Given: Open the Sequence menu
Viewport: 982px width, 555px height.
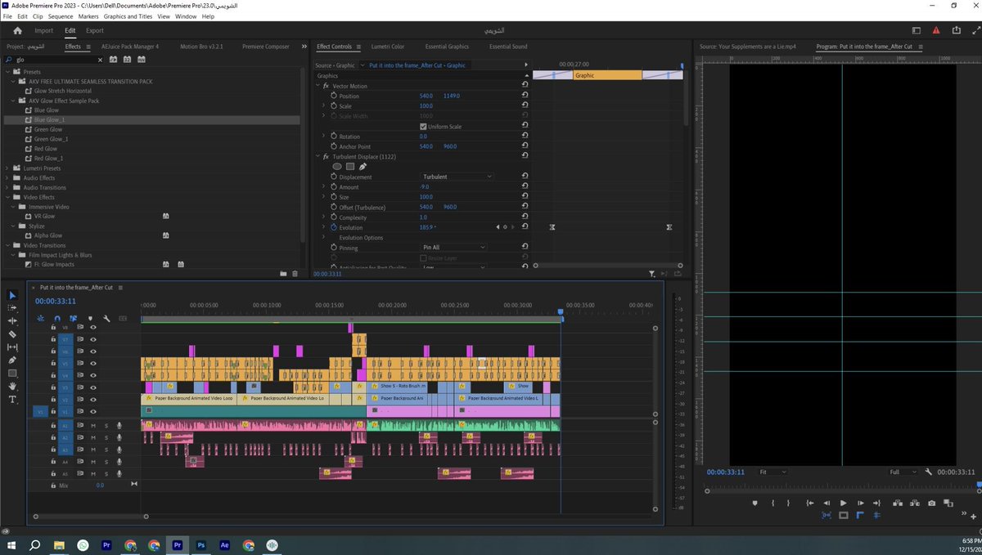Looking at the screenshot, I should (x=60, y=16).
